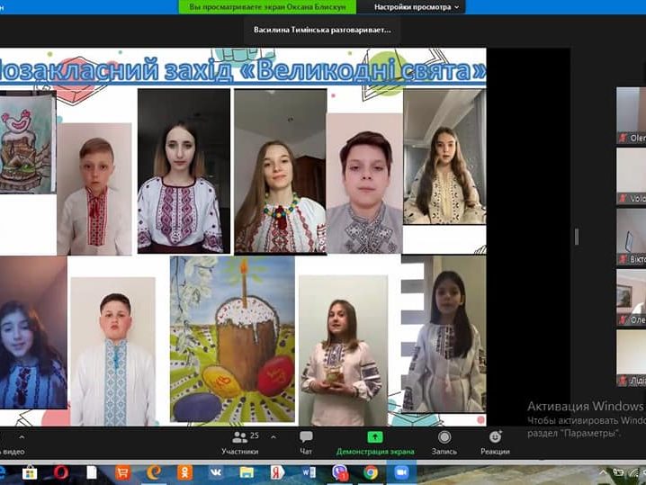The width and height of the screenshot is (646, 485).
Task: Click the panel resize handle beside thumbnails
Action: 577,237
